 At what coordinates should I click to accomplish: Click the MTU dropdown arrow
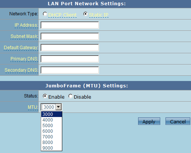coord(59,107)
